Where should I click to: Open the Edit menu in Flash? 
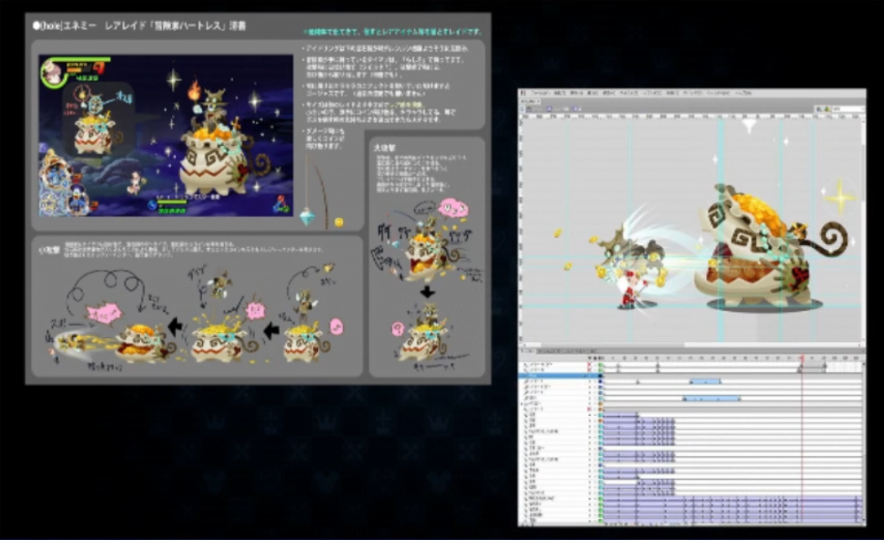(559, 93)
